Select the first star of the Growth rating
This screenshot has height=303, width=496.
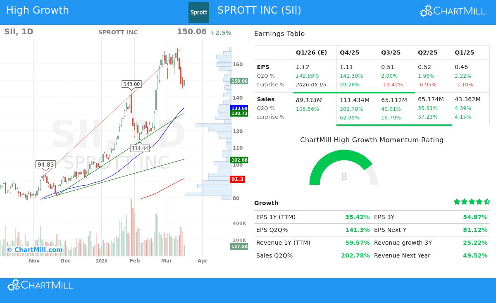[x=457, y=202]
